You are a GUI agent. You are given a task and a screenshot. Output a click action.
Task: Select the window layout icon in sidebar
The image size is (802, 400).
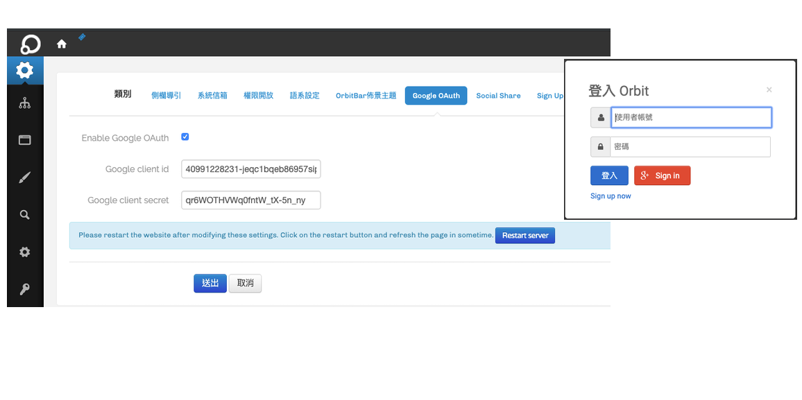[25, 140]
